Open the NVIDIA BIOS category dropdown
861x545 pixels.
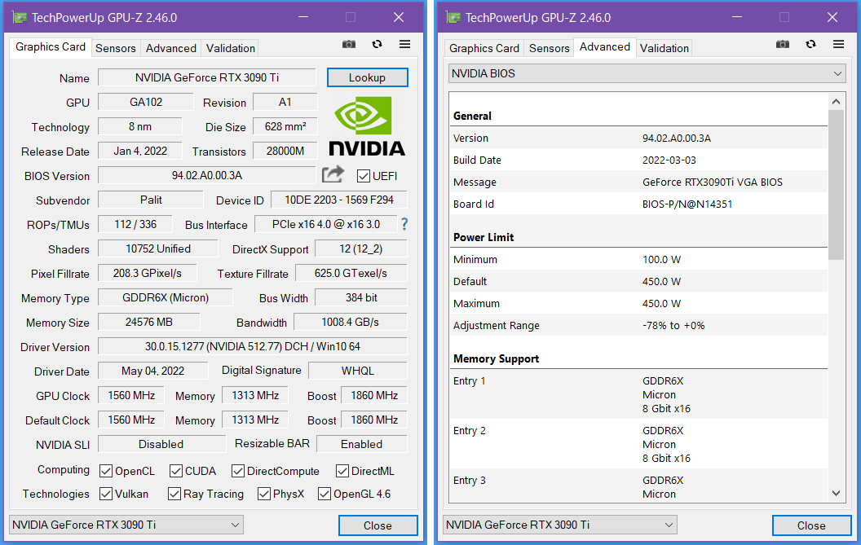[647, 73]
